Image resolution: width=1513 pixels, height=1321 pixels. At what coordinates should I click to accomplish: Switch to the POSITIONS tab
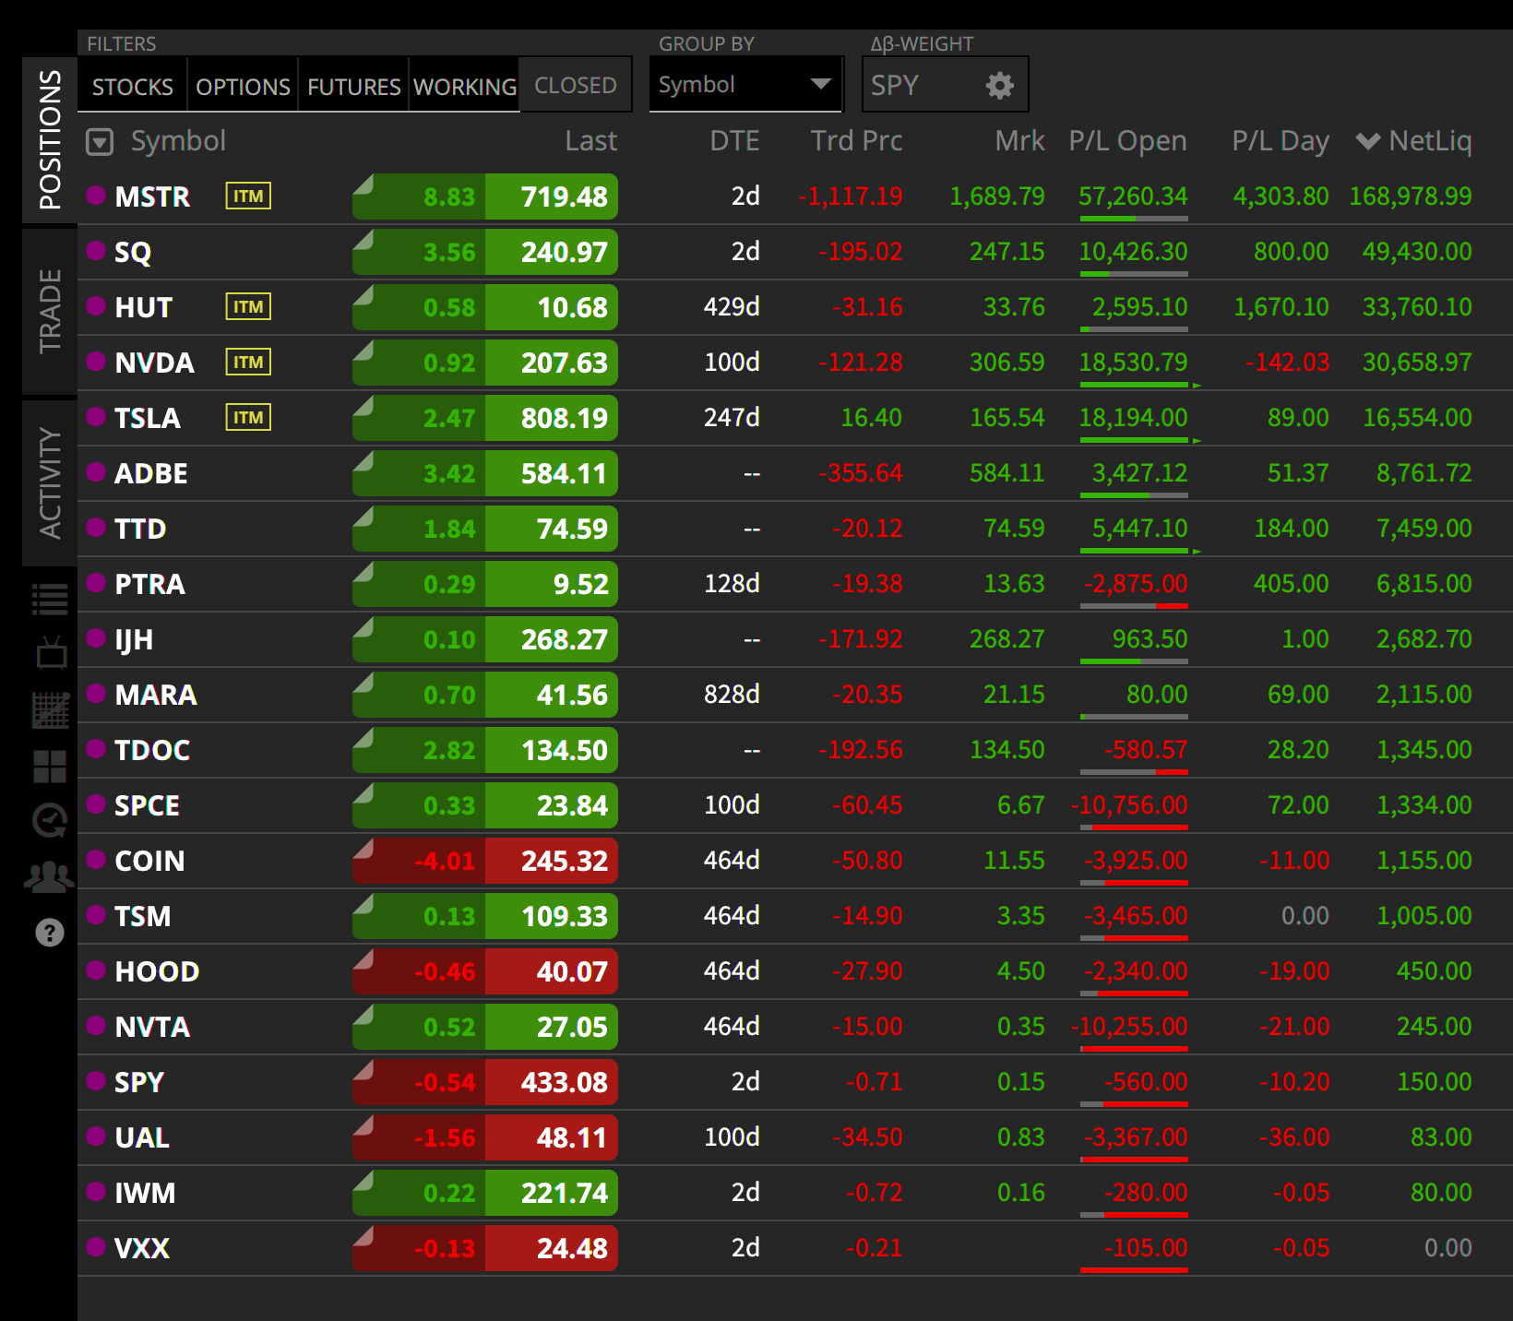coord(50,140)
